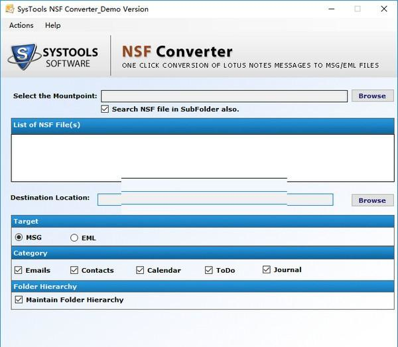The height and width of the screenshot is (347, 398).
Task: Uncheck the ToDo category checkbox
Action: pyautogui.click(x=209, y=270)
